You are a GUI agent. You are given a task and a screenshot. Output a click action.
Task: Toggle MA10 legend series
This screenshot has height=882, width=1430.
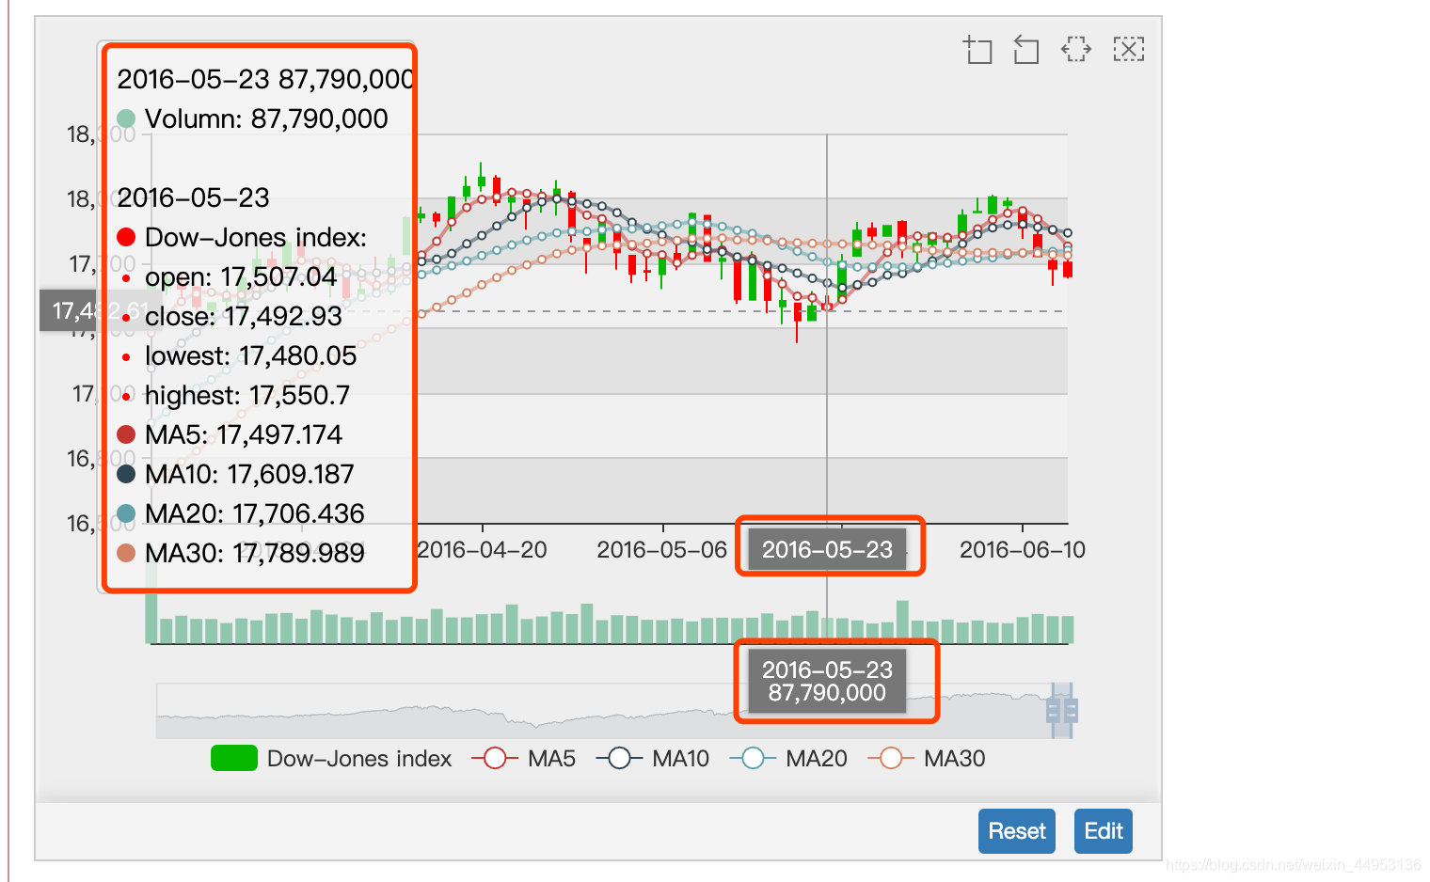(x=653, y=758)
